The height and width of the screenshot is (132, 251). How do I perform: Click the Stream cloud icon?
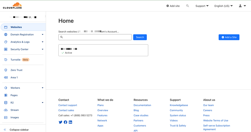[6, 110]
